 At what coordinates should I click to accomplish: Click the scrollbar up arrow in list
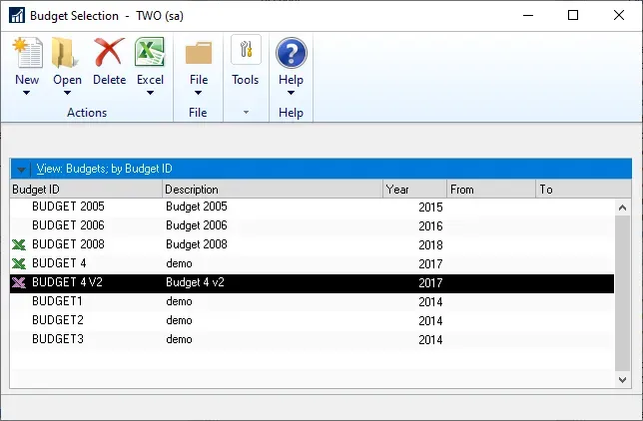tap(623, 208)
